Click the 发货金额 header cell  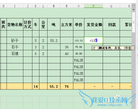94,24
